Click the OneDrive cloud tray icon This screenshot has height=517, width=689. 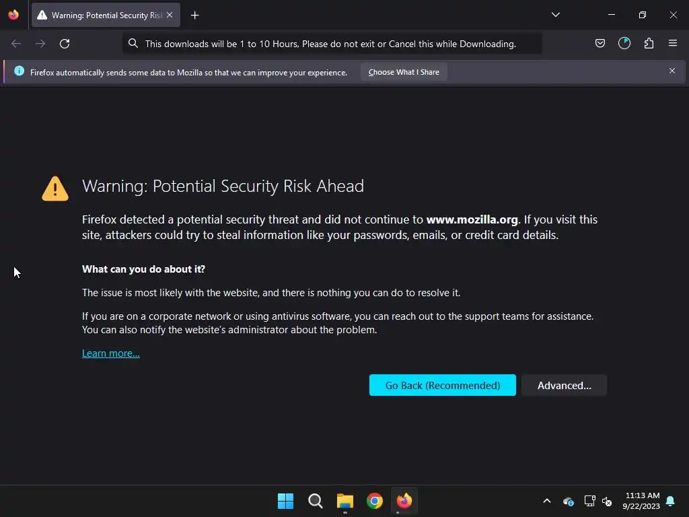568,501
